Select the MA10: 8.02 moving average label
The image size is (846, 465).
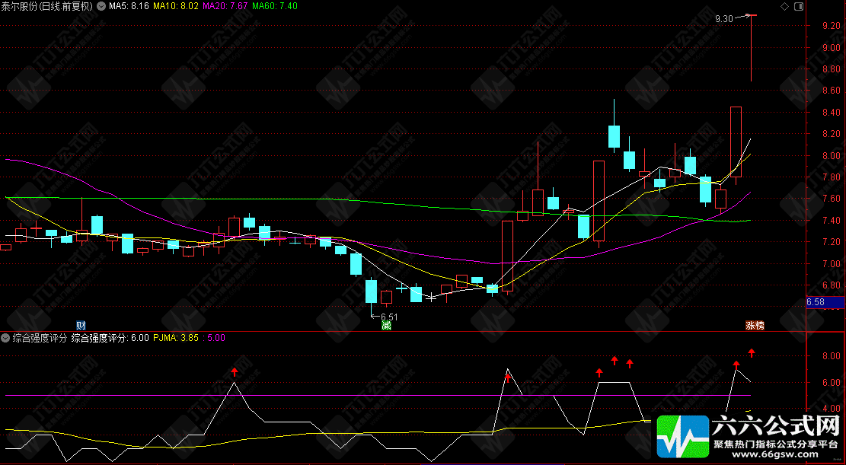click(x=176, y=7)
